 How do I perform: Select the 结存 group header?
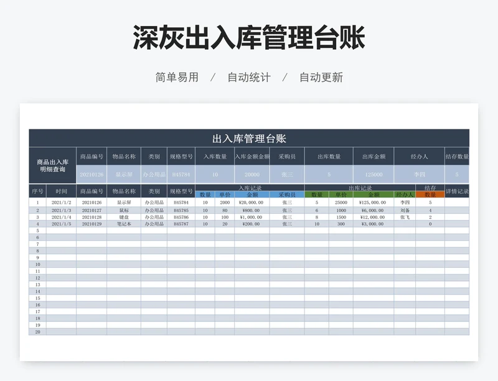tap(430, 188)
